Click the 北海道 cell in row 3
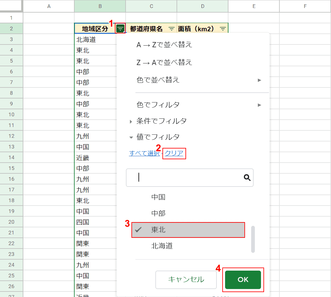This screenshot has height=297, width=331. (95, 40)
